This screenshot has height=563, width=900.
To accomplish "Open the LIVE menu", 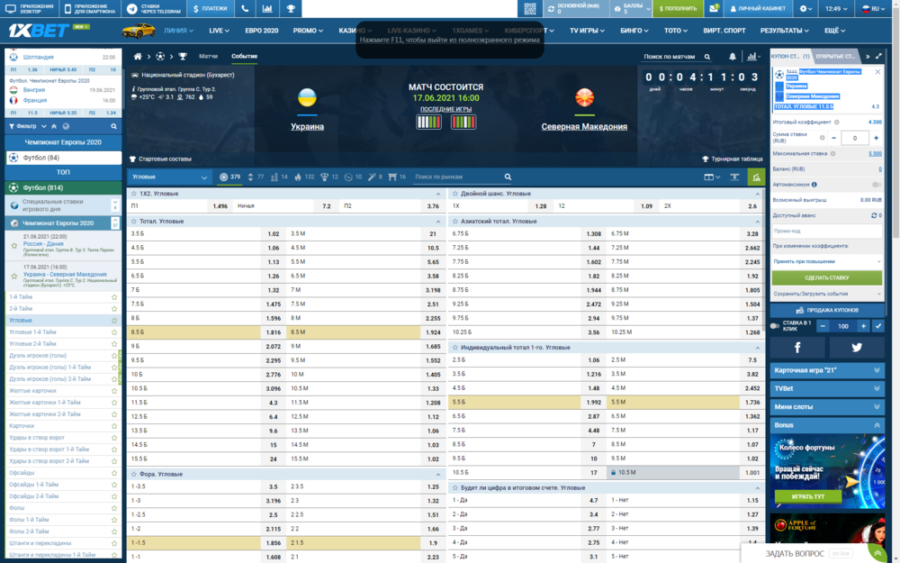I will click(220, 31).
